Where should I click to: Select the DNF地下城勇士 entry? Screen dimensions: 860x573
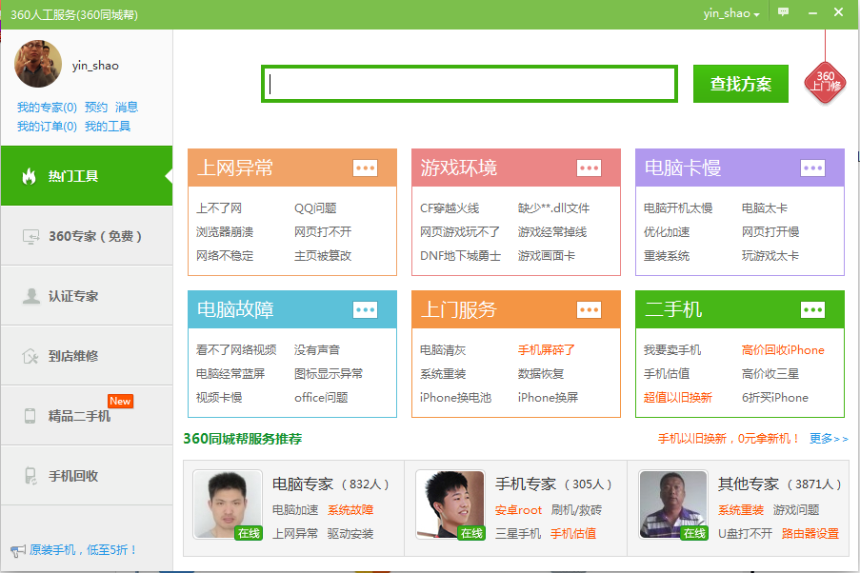click(460, 255)
